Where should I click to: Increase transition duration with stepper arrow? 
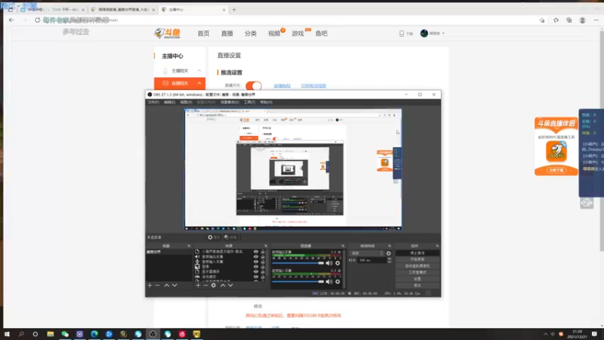point(389,259)
